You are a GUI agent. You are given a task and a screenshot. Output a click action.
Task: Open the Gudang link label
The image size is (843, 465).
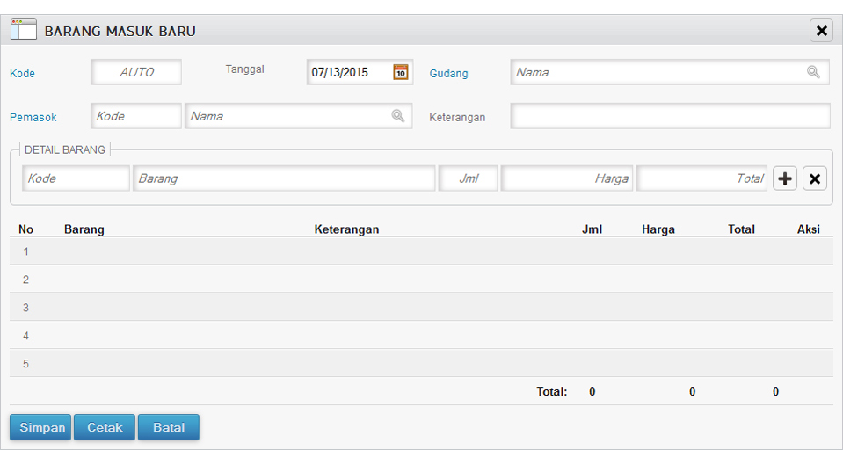pyautogui.click(x=448, y=74)
